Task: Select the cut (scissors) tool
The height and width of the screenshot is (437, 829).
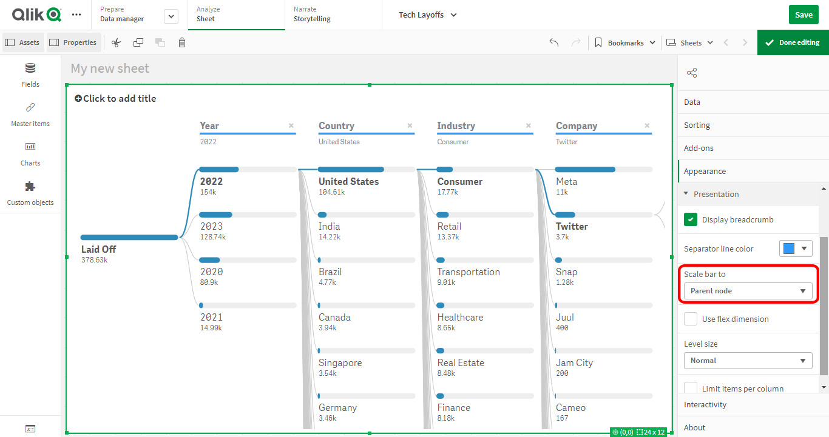Action: [116, 42]
